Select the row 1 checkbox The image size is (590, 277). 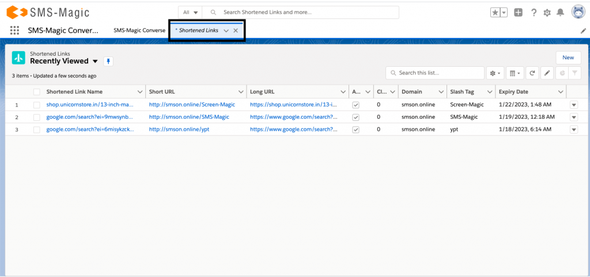[x=36, y=105]
